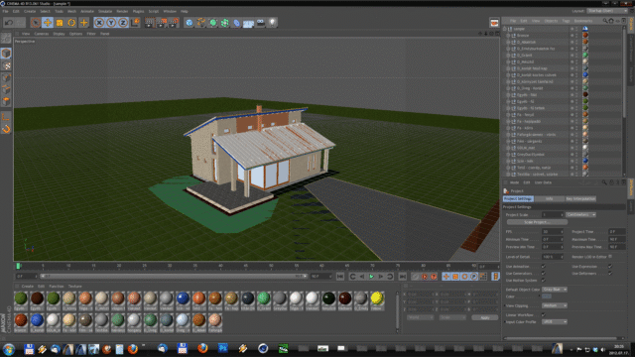
Task: Add a Camera object
Action: point(261,23)
